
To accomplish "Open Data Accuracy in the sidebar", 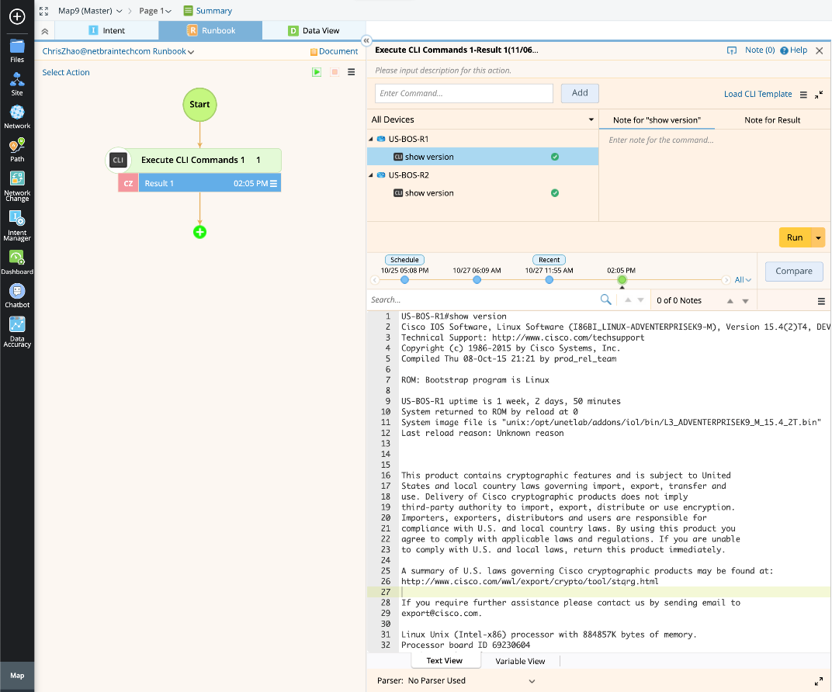I will [17, 325].
